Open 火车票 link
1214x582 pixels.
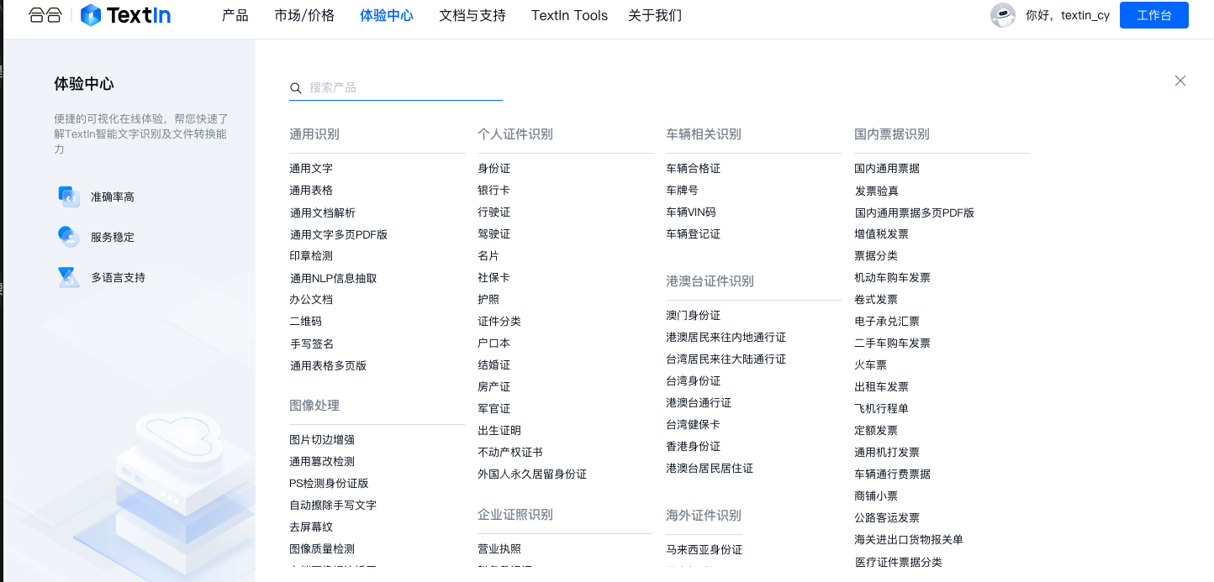coord(871,365)
